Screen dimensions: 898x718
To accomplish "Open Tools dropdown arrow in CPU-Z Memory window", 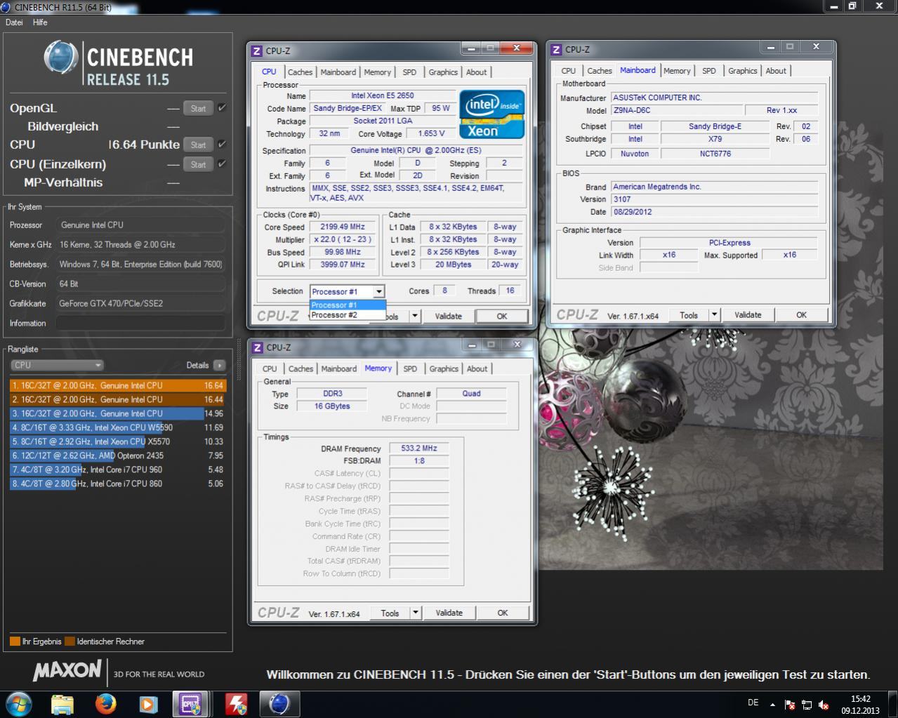I will click(x=416, y=613).
